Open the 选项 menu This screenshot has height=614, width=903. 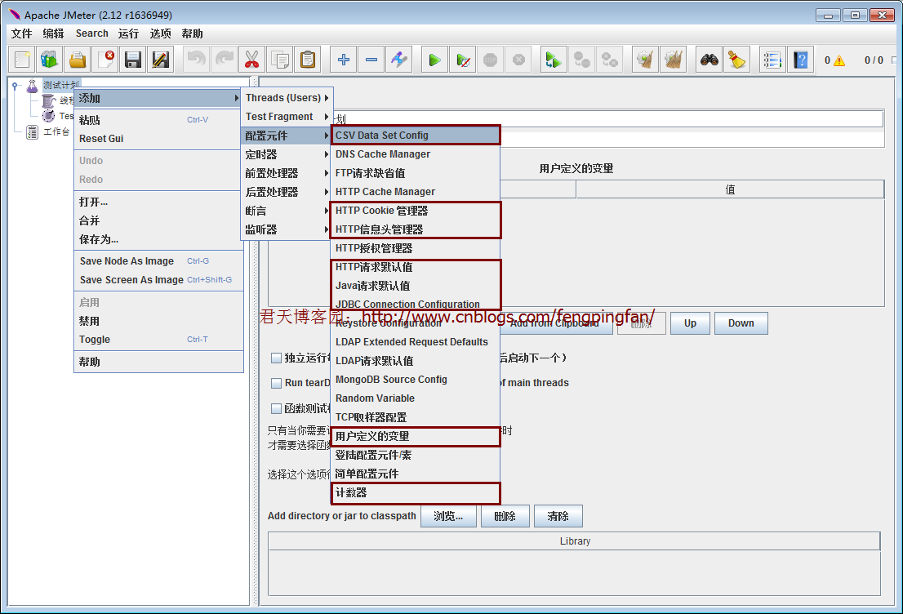coord(160,33)
